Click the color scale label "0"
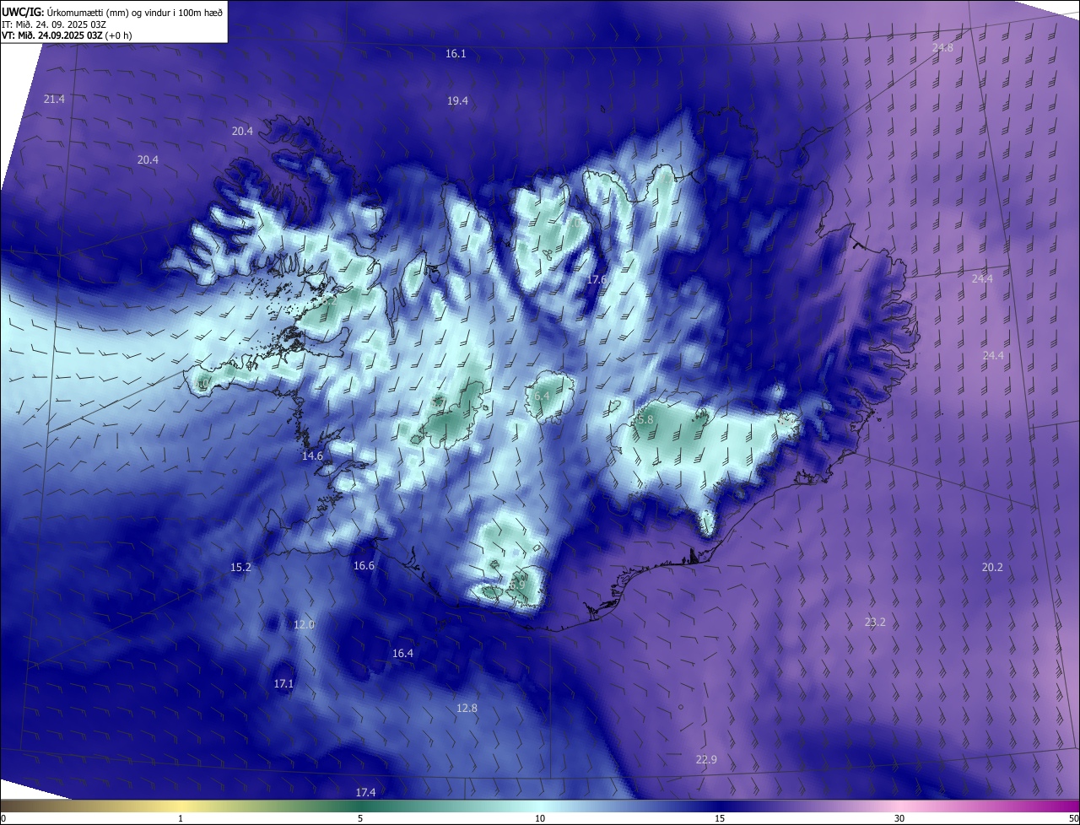 tap(3, 818)
